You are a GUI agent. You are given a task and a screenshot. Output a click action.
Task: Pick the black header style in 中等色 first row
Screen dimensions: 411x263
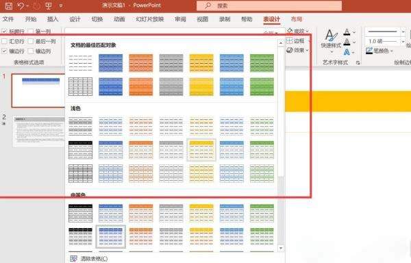(x=80, y=213)
